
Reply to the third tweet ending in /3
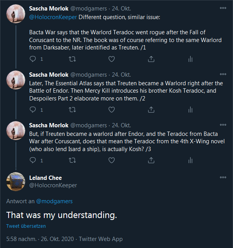pos(33,160)
